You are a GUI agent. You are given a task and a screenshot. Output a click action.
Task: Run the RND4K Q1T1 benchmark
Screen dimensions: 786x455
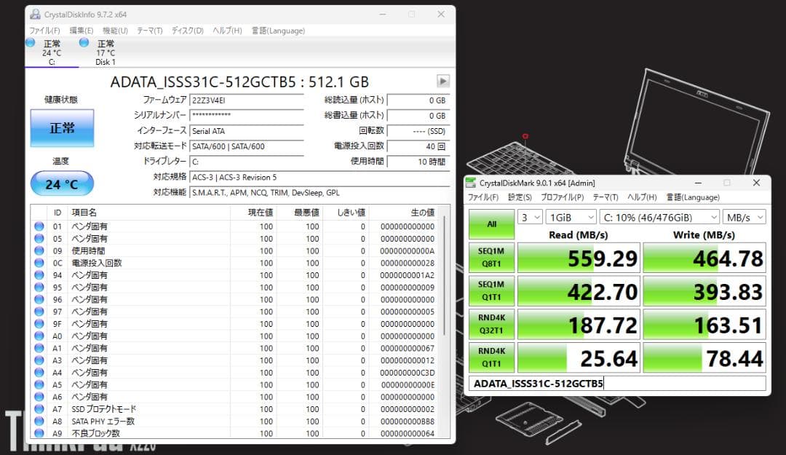click(492, 357)
